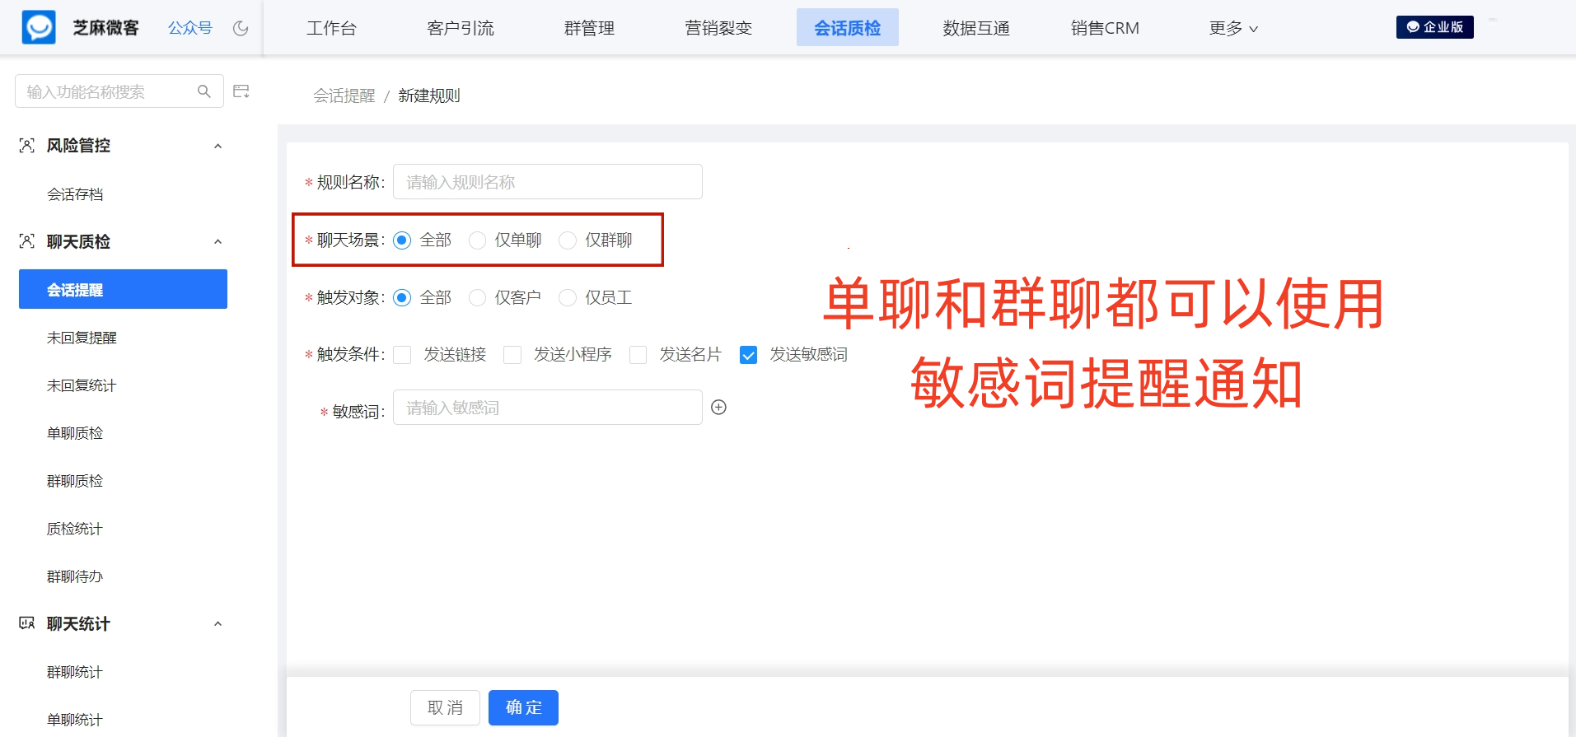Open the 营销裂变 tab
The height and width of the screenshot is (737, 1576).
click(x=718, y=28)
